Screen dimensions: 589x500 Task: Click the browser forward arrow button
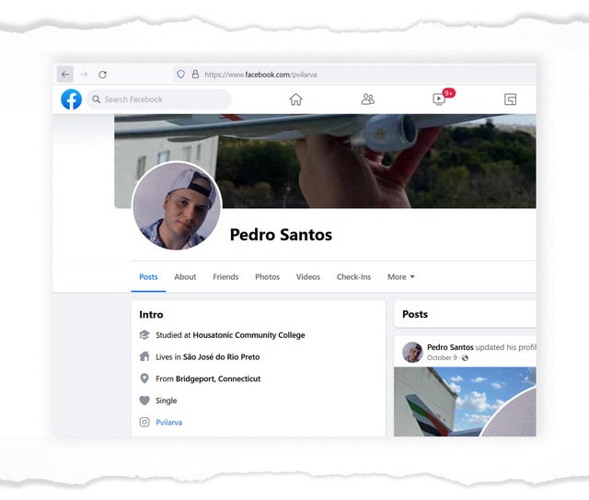pos(84,75)
